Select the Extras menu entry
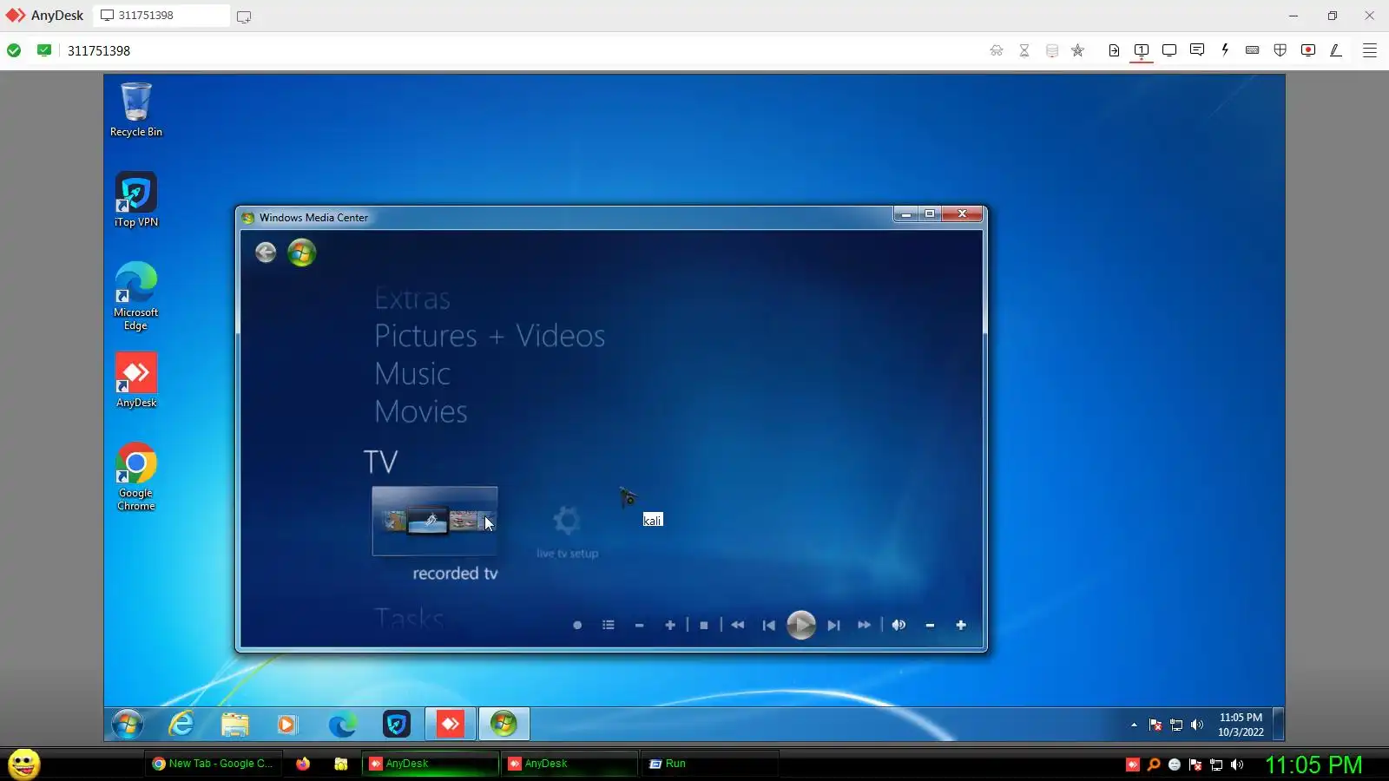Screen dimensions: 1389x781 coord(412,299)
